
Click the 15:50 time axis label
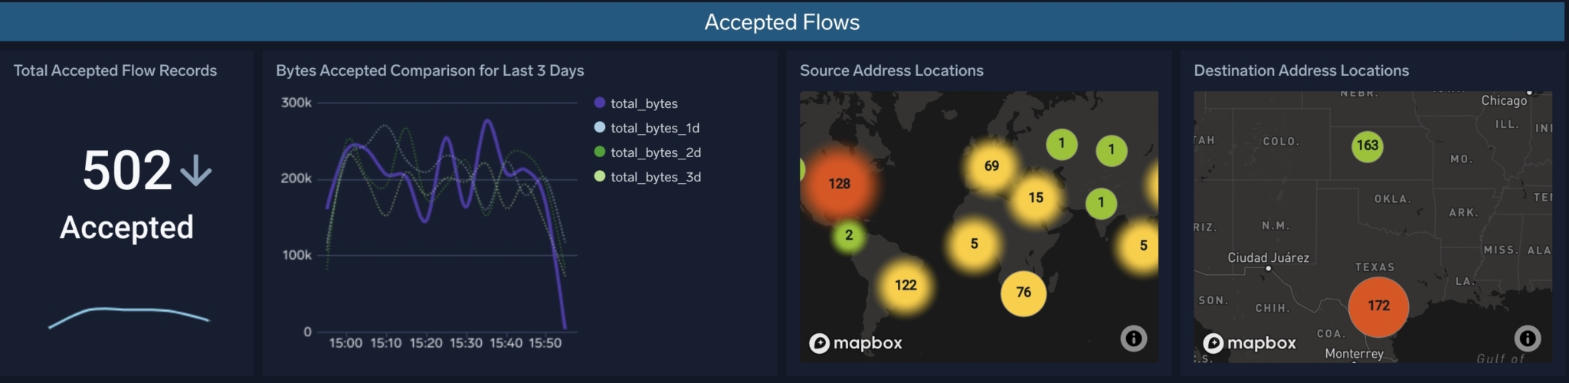click(x=545, y=343)
